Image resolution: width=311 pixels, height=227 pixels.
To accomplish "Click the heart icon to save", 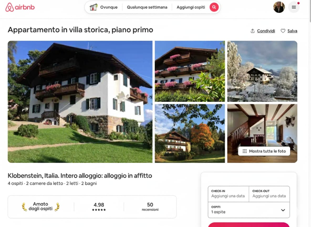I will (x=283, y=31).
